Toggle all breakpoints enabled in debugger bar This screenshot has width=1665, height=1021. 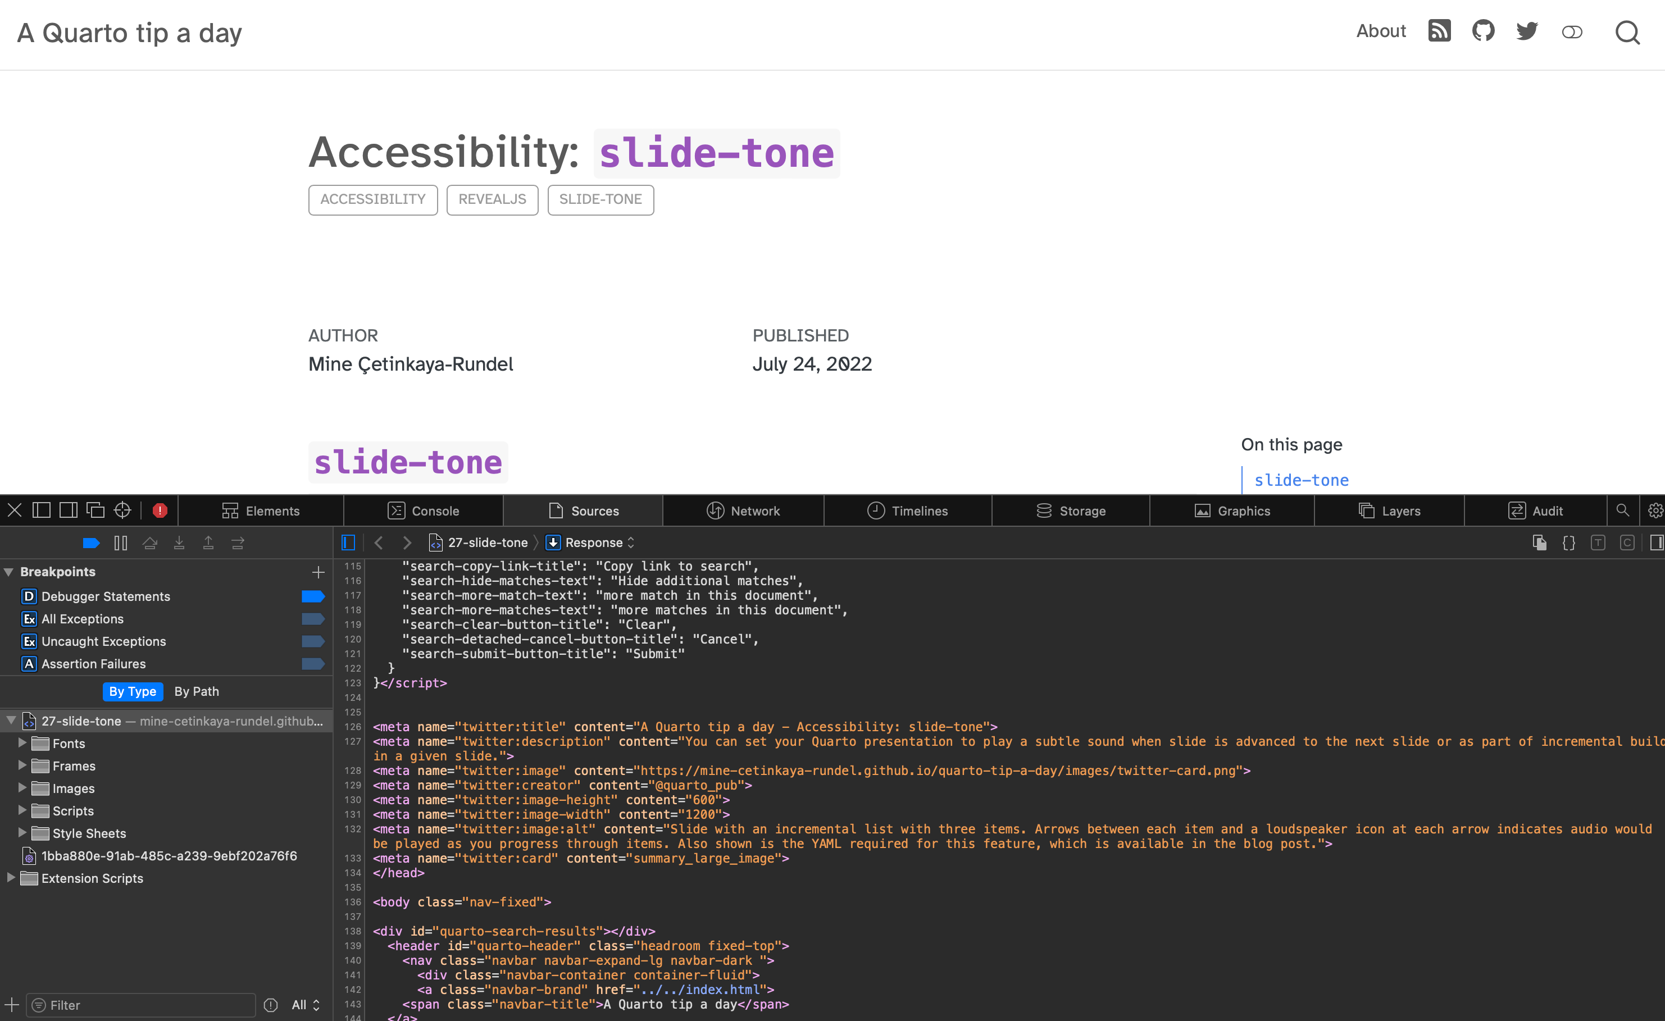coord(91,543)
